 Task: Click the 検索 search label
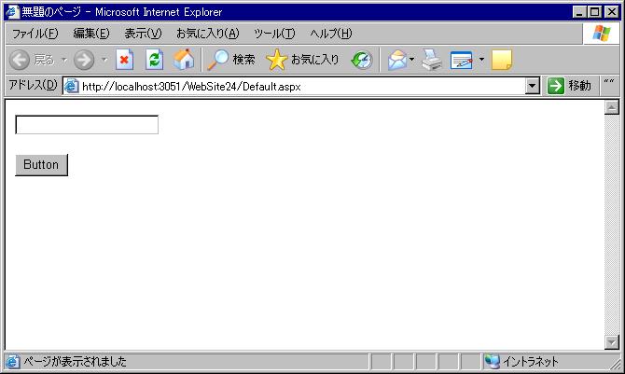244,60
